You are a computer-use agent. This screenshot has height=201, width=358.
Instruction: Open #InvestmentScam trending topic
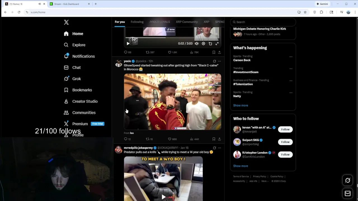[246, 72]
